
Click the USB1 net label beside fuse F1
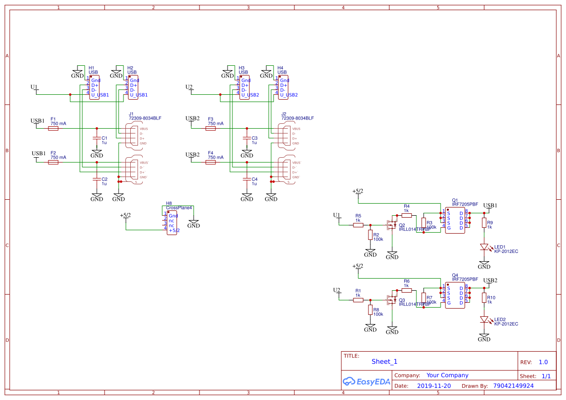[38, 121]
